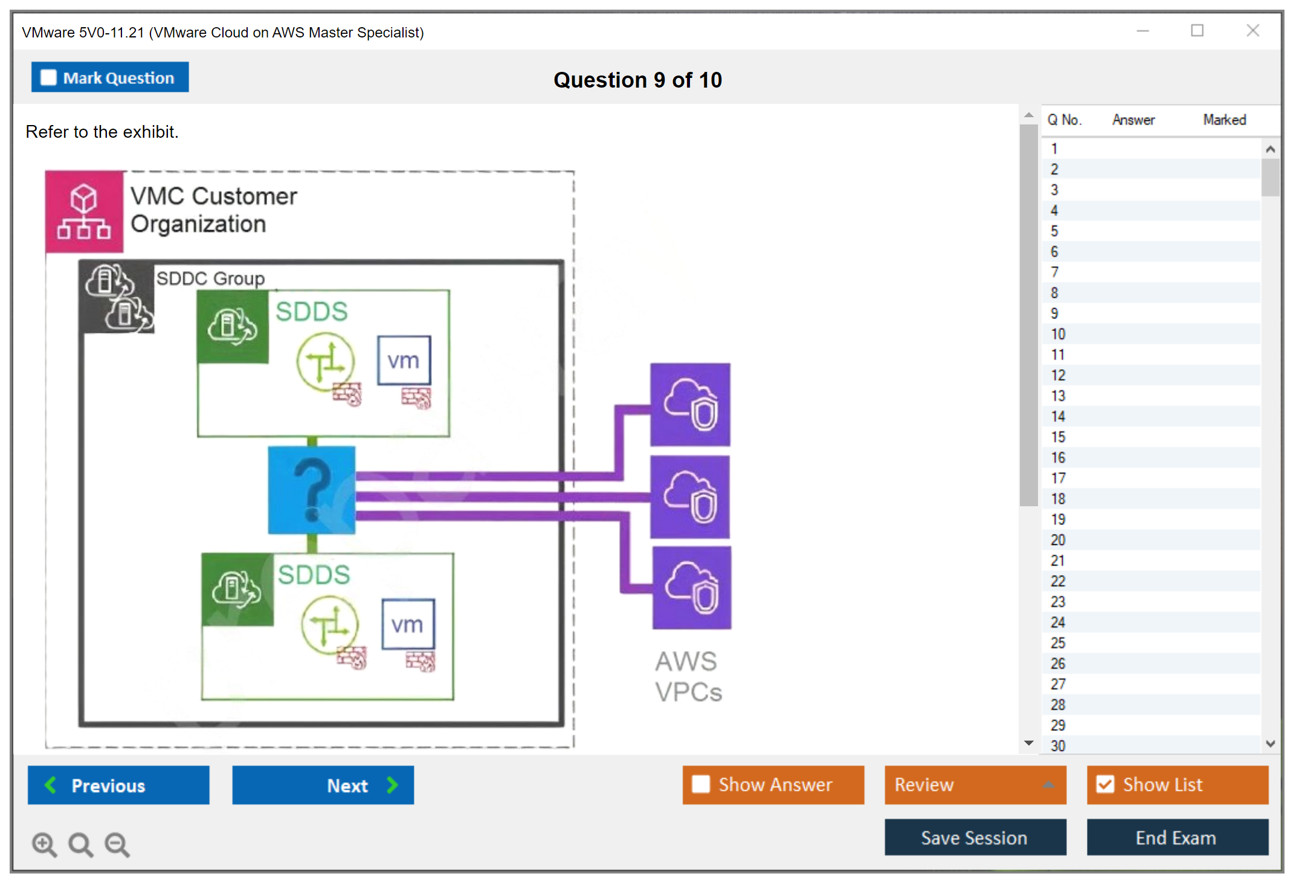Viewport: 1299px width, 888px height.
Task: Click the exhibit pane's scroll down arrow
Action: (x=1028, y=743)
